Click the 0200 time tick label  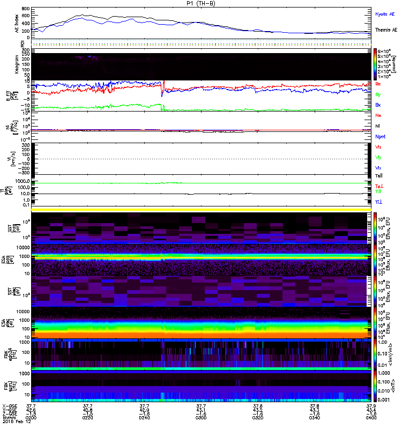(x=31, y=418)
